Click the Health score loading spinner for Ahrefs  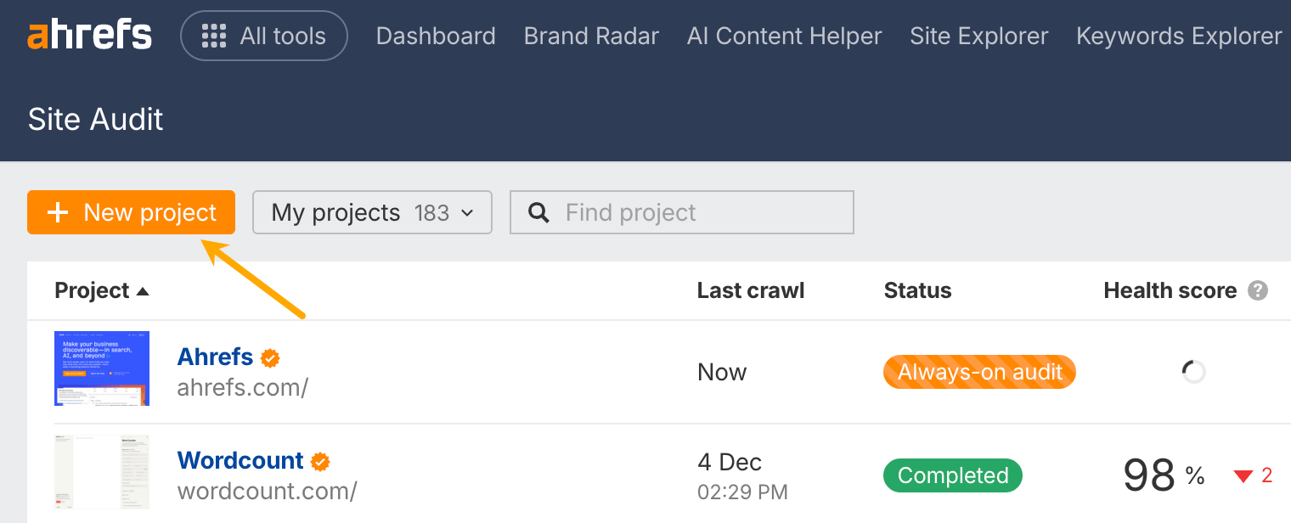(x=1193, y=372)
